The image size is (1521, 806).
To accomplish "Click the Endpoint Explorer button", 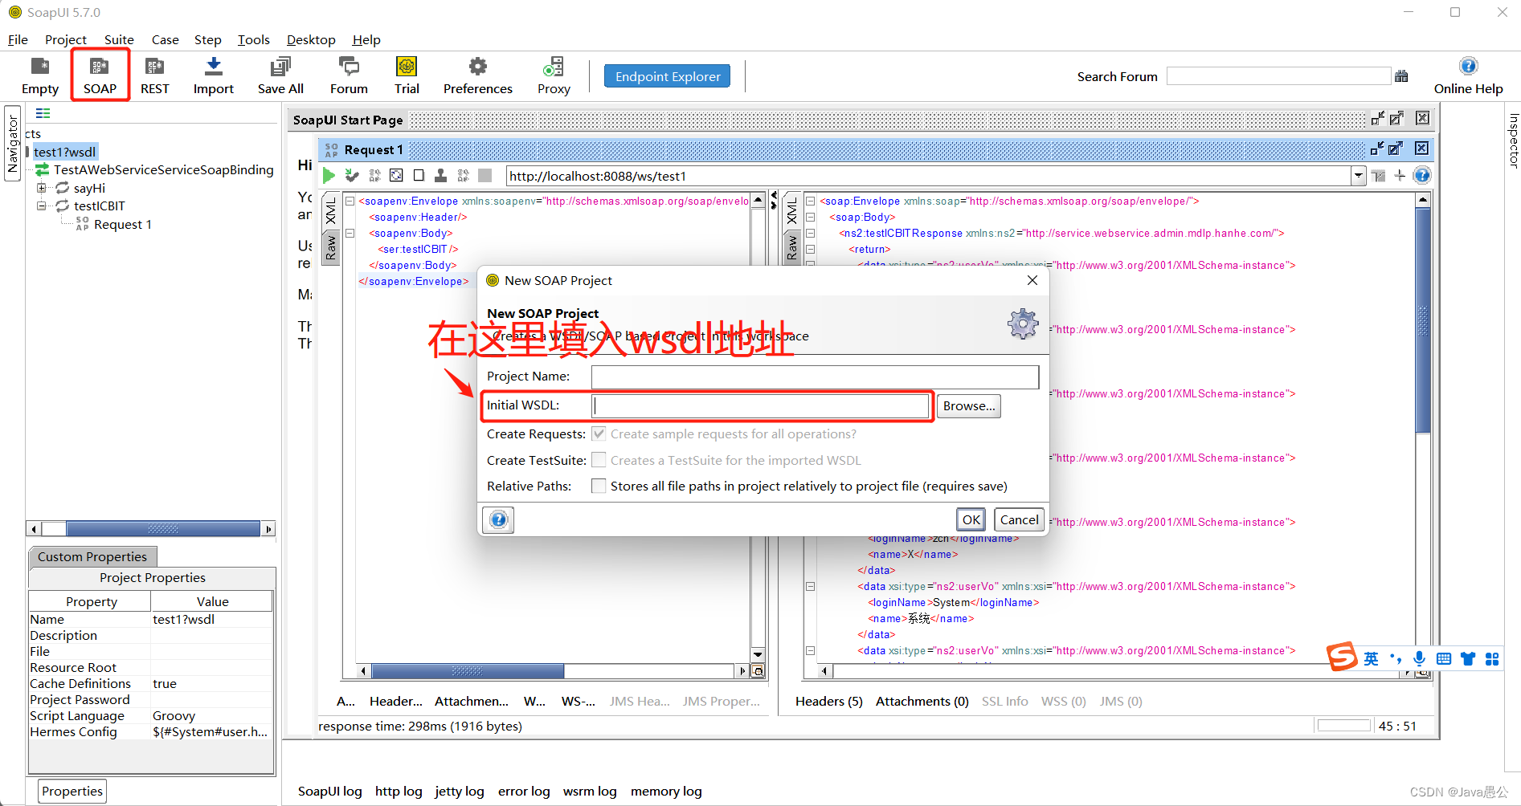I will [x=667, y=76].
